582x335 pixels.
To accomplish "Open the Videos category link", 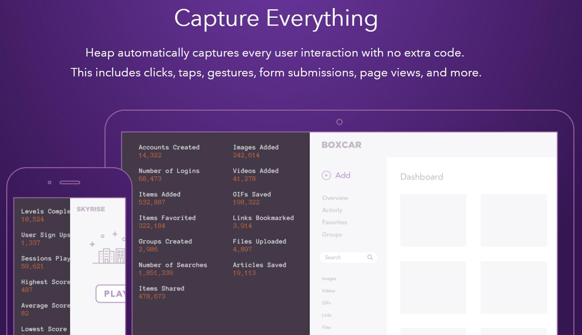I will [x=328, y=291].
